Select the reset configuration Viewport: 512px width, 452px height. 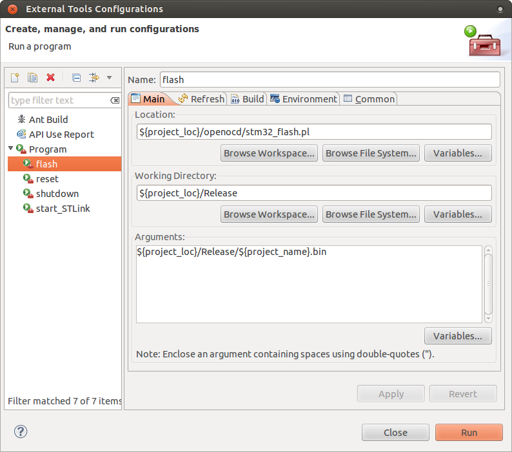pos(47,179)
